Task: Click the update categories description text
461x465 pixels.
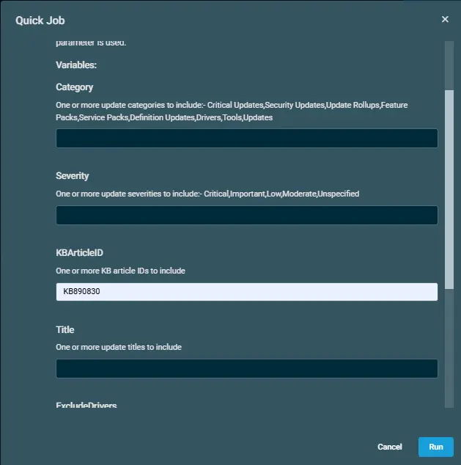Action: [232, 111]
